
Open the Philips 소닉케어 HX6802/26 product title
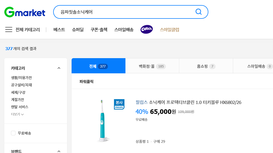[188, 102]
